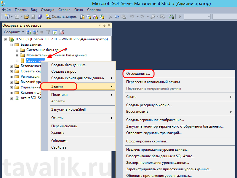Viewport: 237px width, 178px height.
Task: Choose Извлечь приложение уровня данных...
Action: coord(176,150)
